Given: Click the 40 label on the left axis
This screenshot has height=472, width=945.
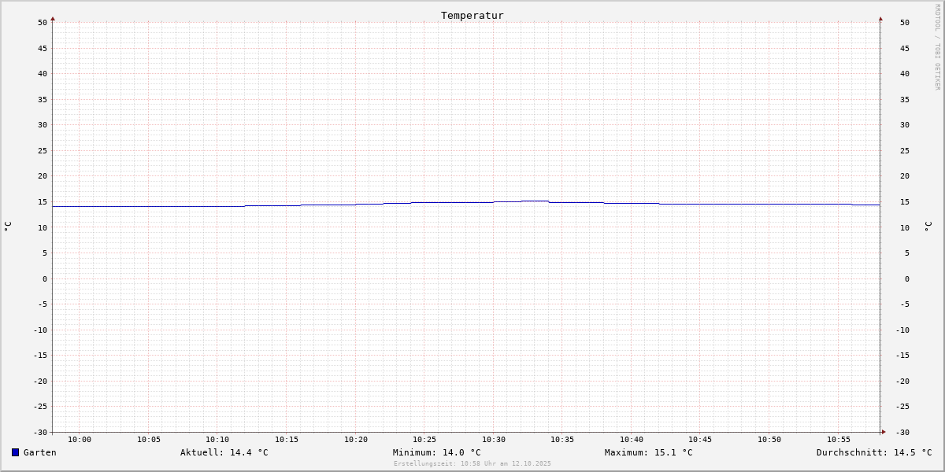Looking at the screenshot, I should (x=43, y=74).
